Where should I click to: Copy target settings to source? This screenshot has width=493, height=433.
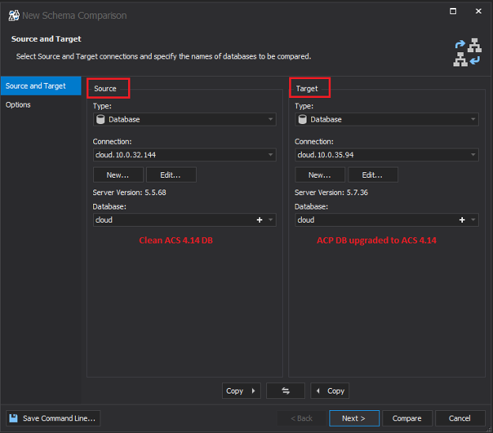coord(329,391)
